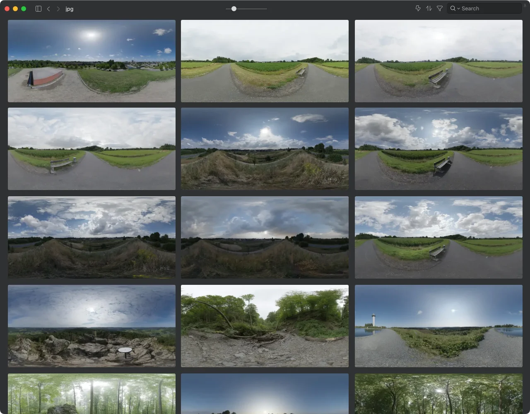The image size is (530, 414).
Task: Select the red-roofed structure city panorama
Action: 92,61
